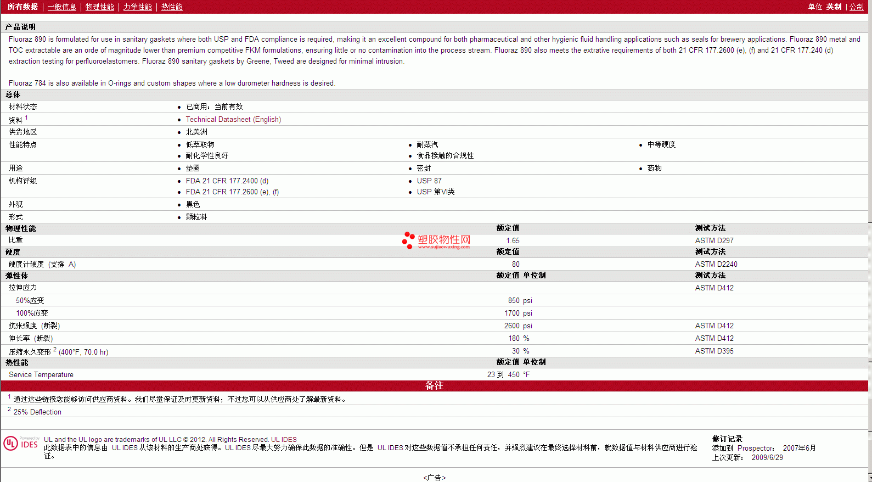Image resolution: width=872 pixels, height=482 pixels.
Task: Click the 药物 use entry
Action: (654, 168)
